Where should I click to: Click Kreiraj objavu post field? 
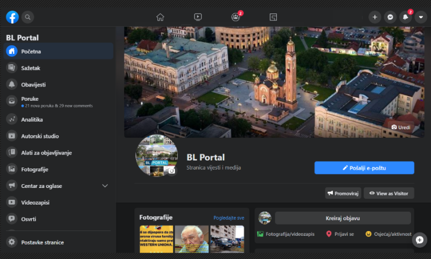pyautogui.click(x=343, y=218)
